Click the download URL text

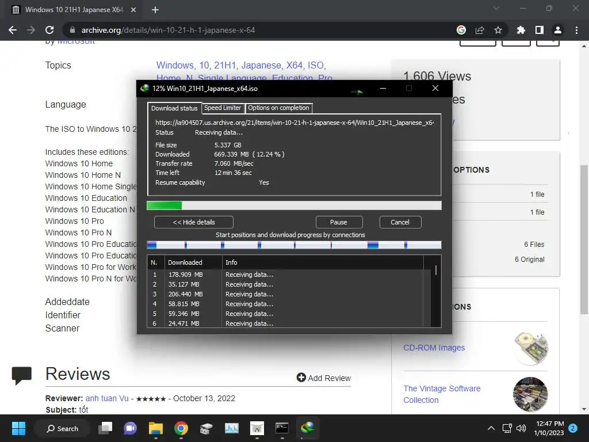click(294, 123)
